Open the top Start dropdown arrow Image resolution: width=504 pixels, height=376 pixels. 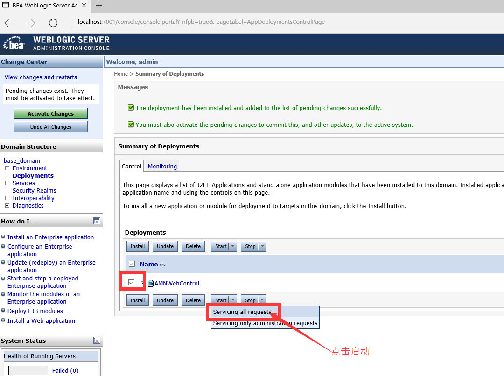[233, 246]
